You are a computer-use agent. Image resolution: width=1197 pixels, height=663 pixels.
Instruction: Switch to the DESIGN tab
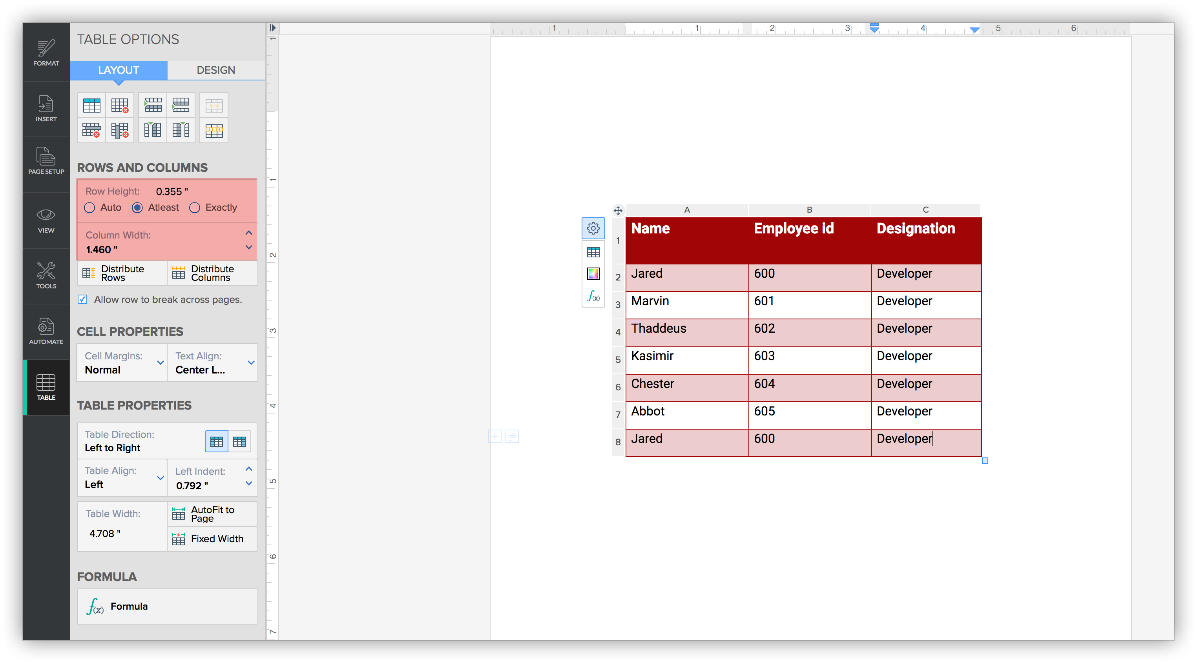click(x=215, y=70)
